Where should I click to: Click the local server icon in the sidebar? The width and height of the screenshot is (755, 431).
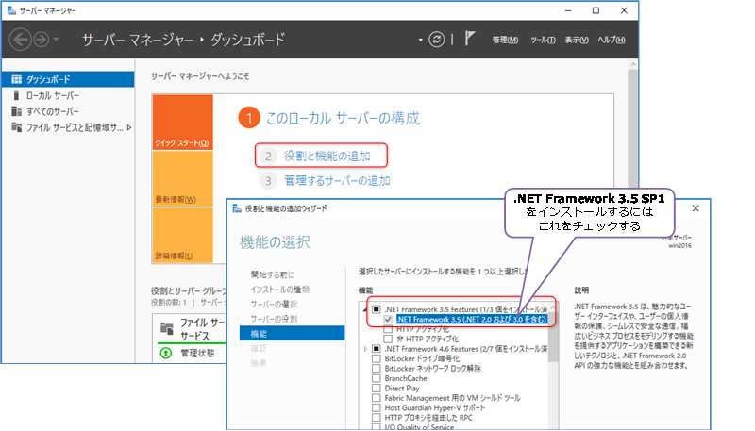coord(16,95)
